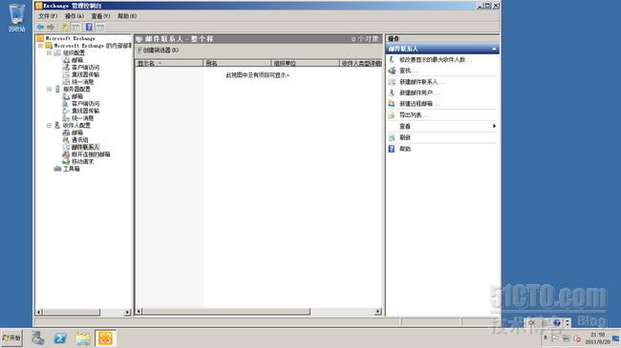The image size is (621, 348).
Task: Open the 帮助 menu in the menu bar
Action: click(127, 16)
